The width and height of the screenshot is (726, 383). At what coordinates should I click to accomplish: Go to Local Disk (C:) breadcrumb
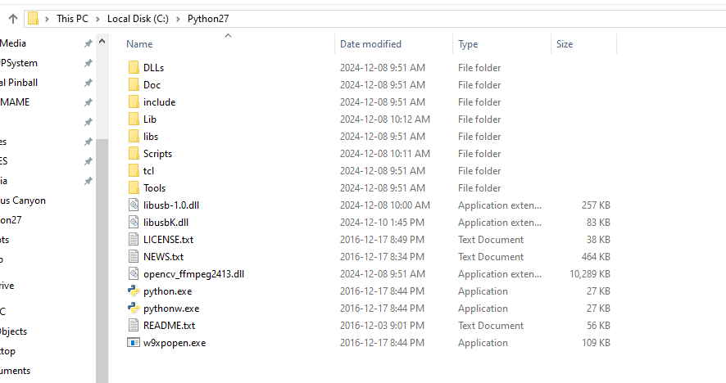[138, 19]
